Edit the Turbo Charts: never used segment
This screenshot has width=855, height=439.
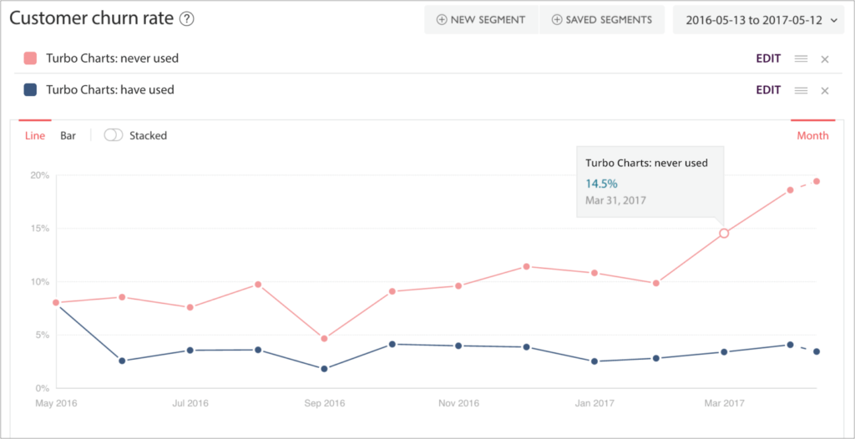(768, 58)
